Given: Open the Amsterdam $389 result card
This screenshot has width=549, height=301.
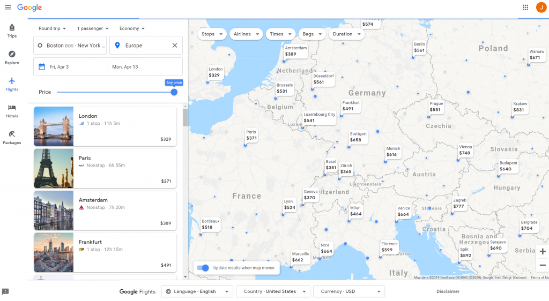Looking at the screenshot, I should pos(105,210).
